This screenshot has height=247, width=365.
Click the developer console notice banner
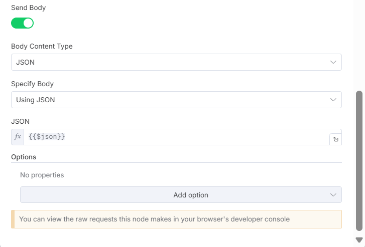tap(176, 219)
